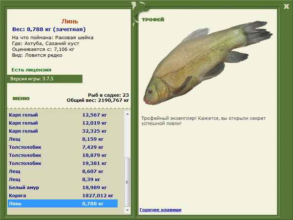Image resolution: width=293 pixels, height=220 pixels.
Task: Click the Трофейный экземпляр description text
Action: (x=204, y=121)
